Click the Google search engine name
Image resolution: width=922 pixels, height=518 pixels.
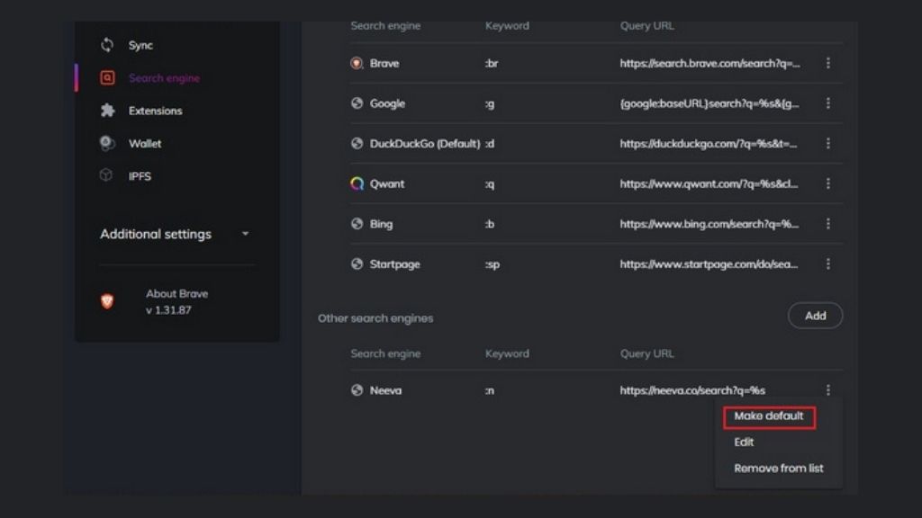(x=387, y=103)
